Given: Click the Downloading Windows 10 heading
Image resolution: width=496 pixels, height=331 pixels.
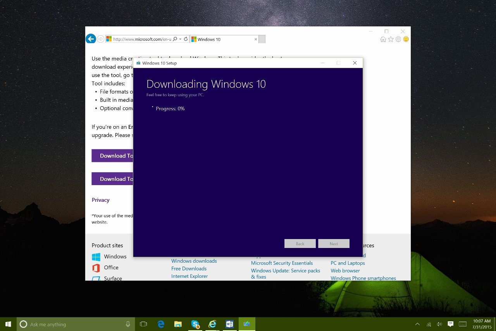Looking at the screenshot, I should point(206,84).
